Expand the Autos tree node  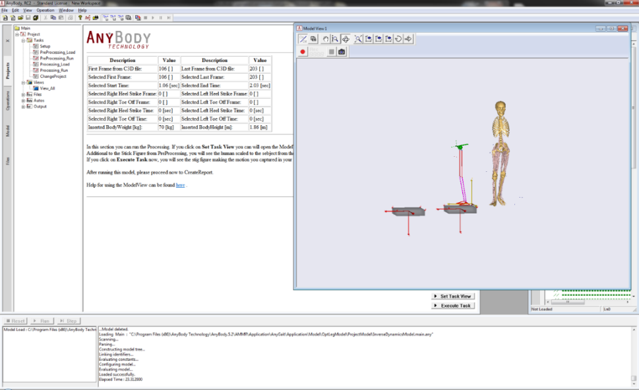click(x=24, y=100)
